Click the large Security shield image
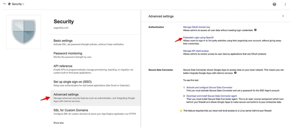This screenshot has width=291, height=128. click(x=24, y=32)
